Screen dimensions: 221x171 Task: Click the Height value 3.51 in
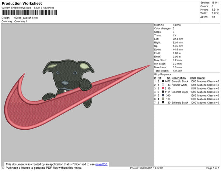215,10
